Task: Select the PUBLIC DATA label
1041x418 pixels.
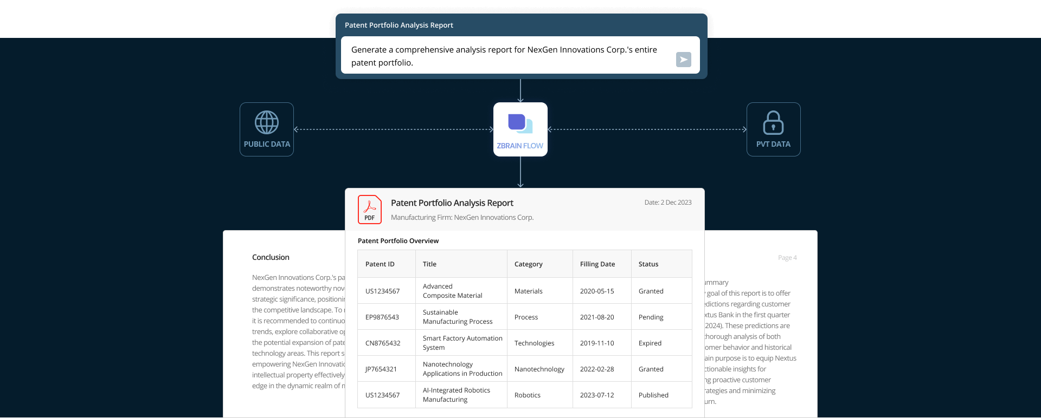Action: coord(267,144)
